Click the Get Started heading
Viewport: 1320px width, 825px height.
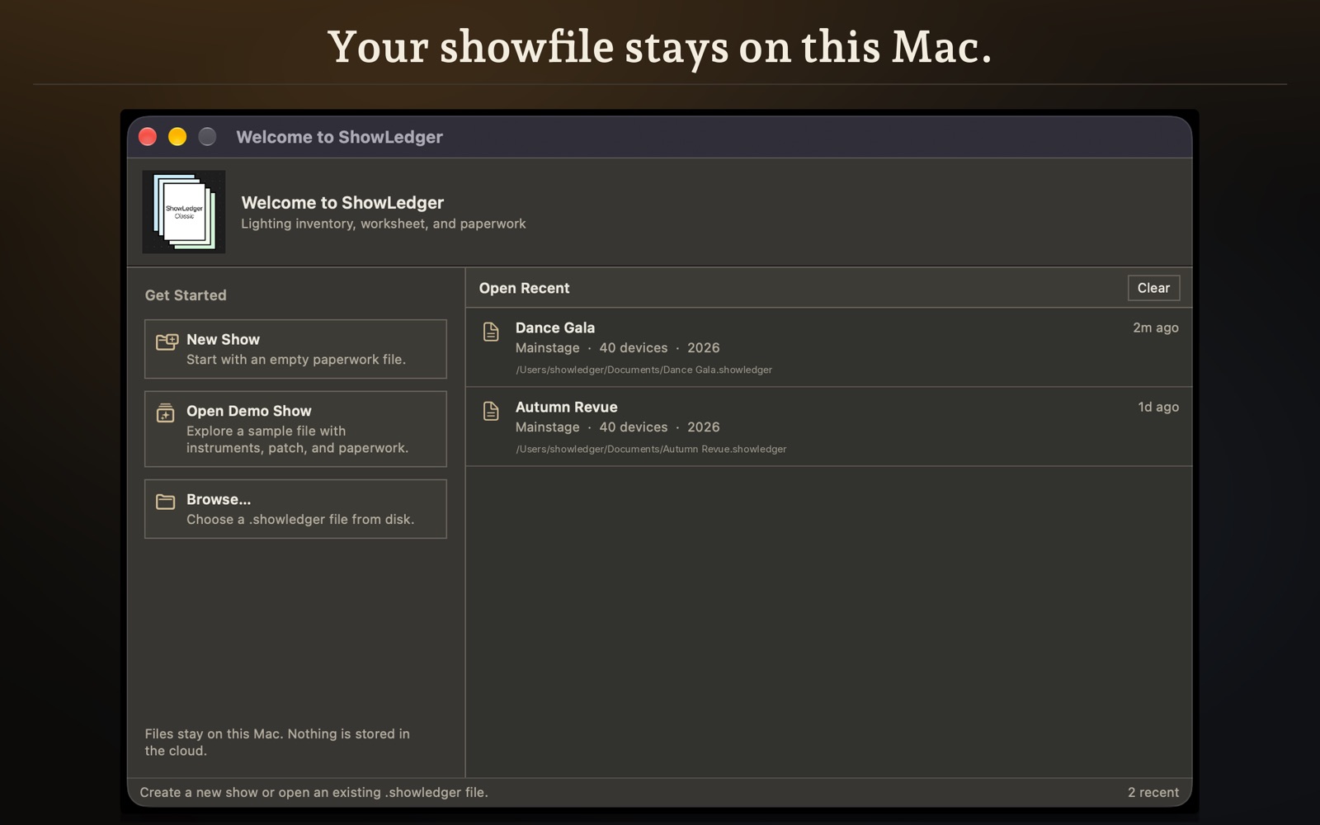[x=186, y=295]
